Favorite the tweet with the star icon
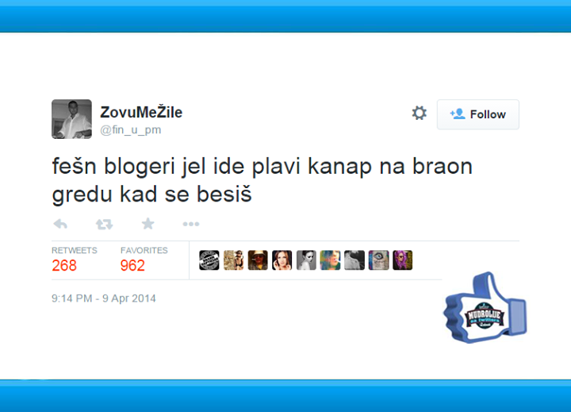 tap(148, 224)
